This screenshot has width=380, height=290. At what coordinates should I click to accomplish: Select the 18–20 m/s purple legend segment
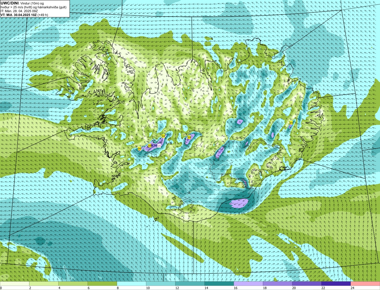coord(278,284)
